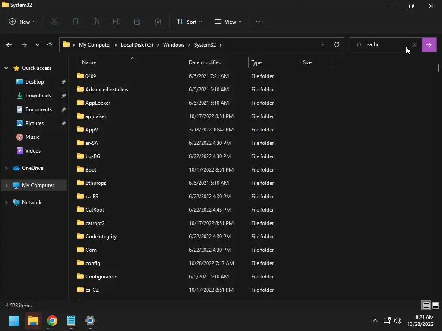Open recent locations dropdown arrow
Screen dimensions: 442x331
[x=37, y=45]
